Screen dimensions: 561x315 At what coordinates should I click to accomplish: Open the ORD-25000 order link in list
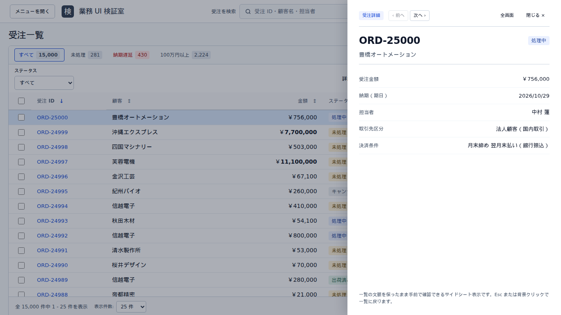[x=52, y=117]
